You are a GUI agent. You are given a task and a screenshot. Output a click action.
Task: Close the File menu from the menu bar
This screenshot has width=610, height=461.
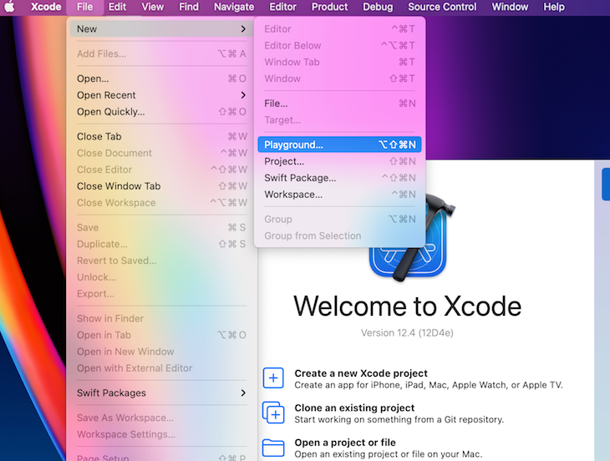coord(84,7)
